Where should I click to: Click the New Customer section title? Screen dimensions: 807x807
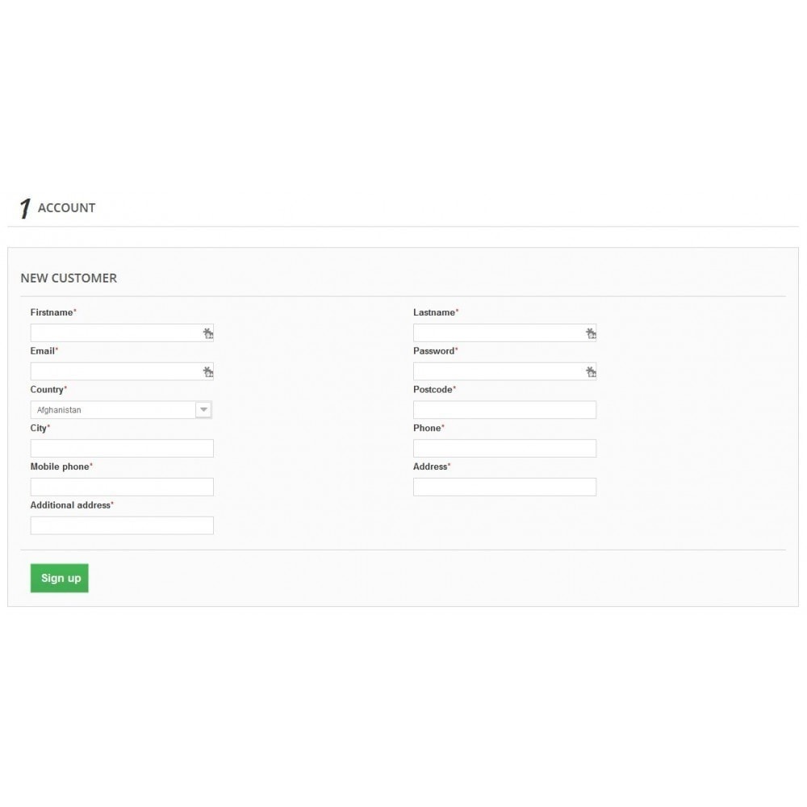click(69, 278)
